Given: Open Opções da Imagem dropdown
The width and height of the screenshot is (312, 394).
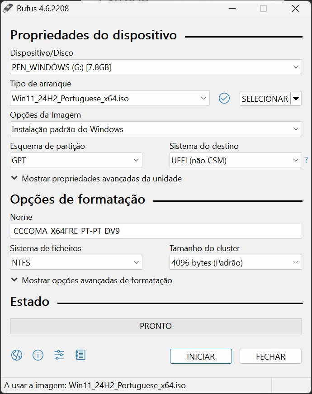Looking at the screenshot, I should (x=156, y=129).
